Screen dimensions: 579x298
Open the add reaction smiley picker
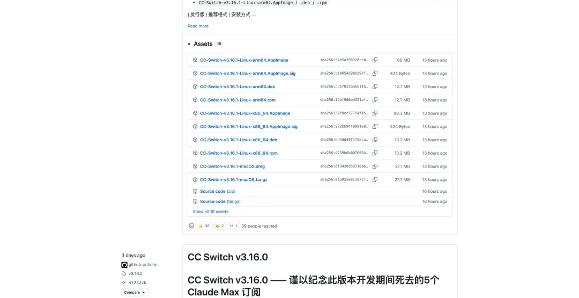coord(191,226)
